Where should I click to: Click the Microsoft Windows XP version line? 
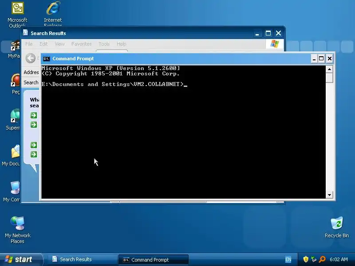pyautogui.click(x=110, y=68)
